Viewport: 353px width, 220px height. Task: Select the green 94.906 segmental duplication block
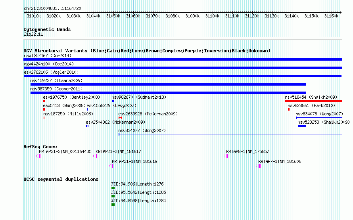[113, 188]
